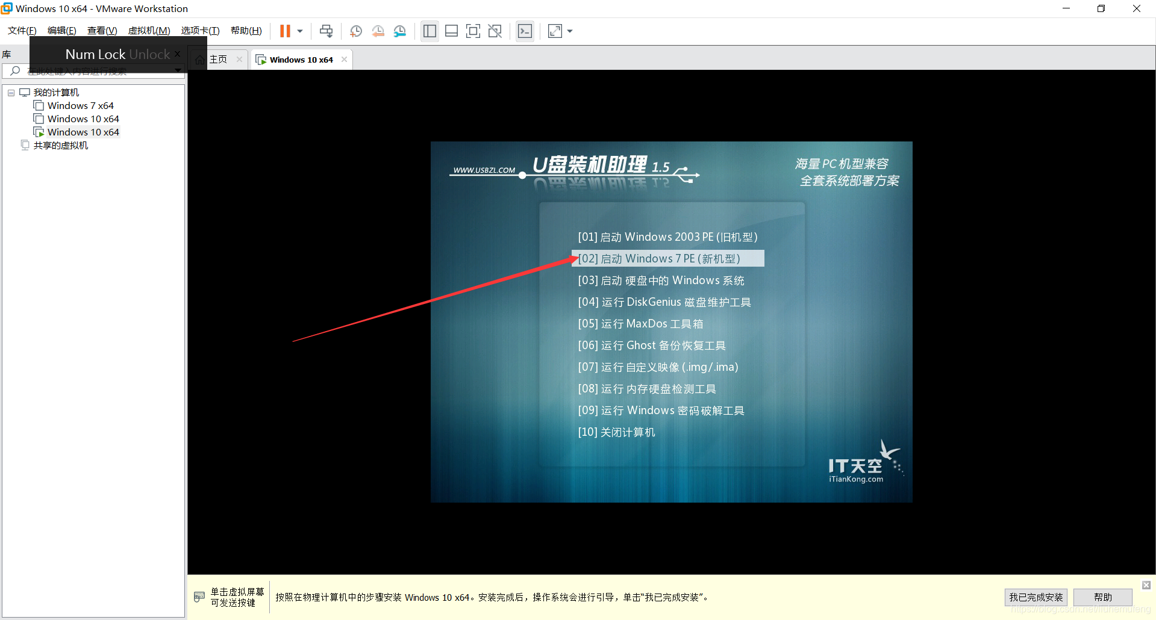Select [06] 运行 Ghost 备份恢复工具
Screen dimensions: 1156x620
[x=652, y=346]
